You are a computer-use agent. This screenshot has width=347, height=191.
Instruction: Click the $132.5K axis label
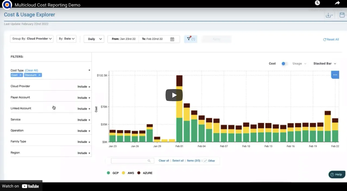coord(102,75)
